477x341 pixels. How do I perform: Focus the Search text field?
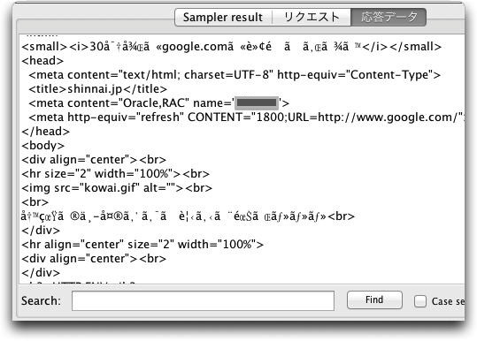pyautogui.click(x=203, y=301)
